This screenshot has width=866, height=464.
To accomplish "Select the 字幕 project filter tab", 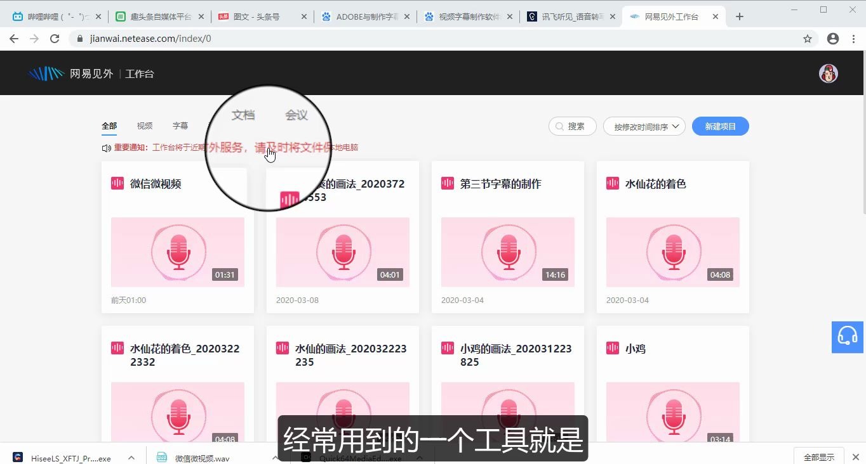I will click(180, 126).
